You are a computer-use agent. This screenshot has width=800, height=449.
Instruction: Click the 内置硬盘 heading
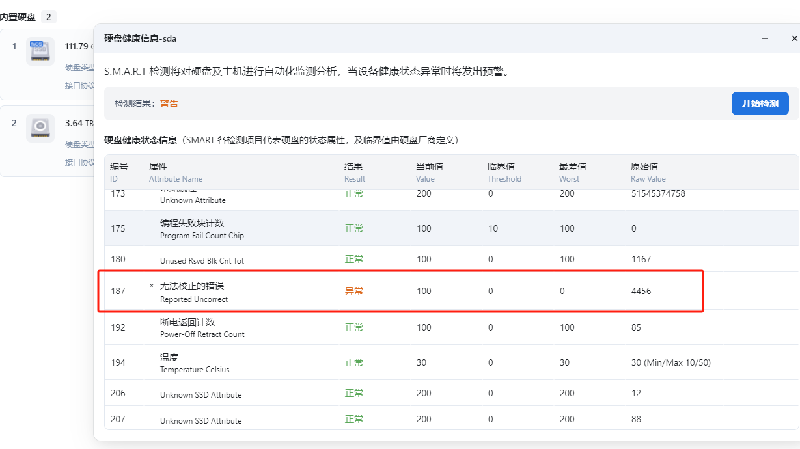pos(18,17)
